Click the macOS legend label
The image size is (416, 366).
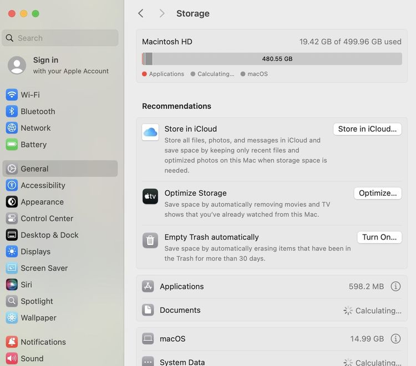coord(257,74)
